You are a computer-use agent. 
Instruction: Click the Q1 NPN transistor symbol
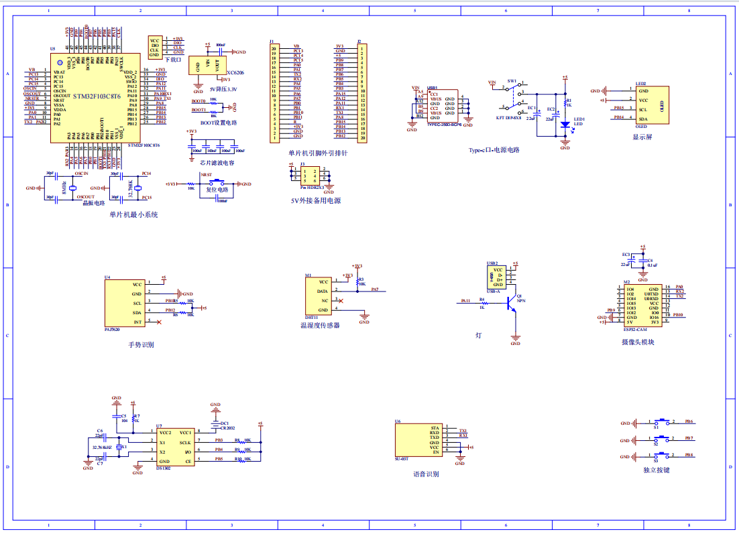pyautogui.click(x=513, y=303)
